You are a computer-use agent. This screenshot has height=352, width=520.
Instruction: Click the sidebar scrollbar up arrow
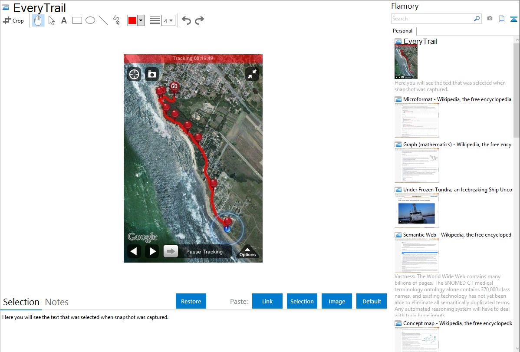(x=517, y=39)
